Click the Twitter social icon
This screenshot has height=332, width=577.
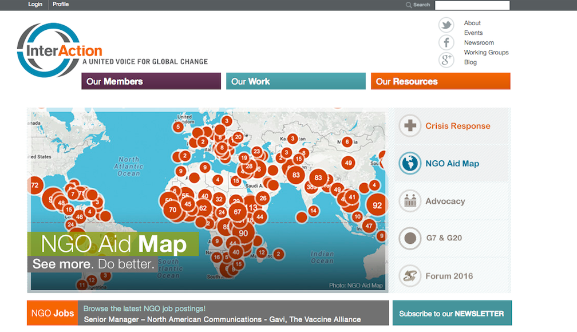446,25
